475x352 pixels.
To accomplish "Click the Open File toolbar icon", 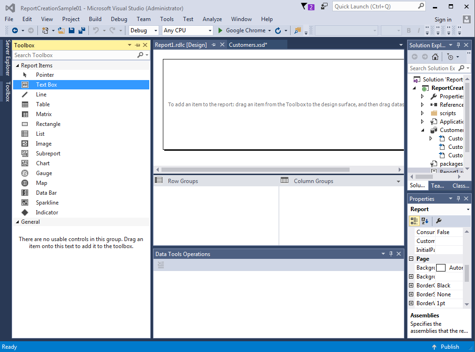I will (61, 30).
